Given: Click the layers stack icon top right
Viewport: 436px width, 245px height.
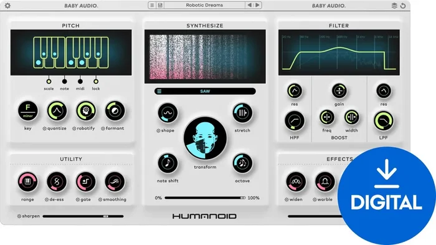Looking at the screenshot, I should 394,6.
